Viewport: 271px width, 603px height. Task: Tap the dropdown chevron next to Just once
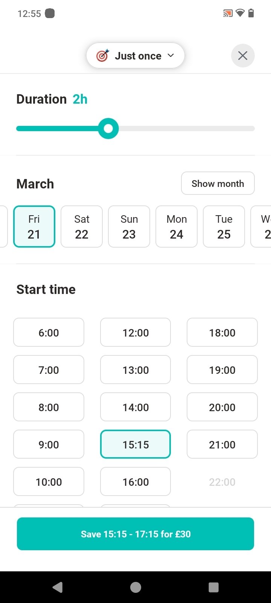point(171,55)
